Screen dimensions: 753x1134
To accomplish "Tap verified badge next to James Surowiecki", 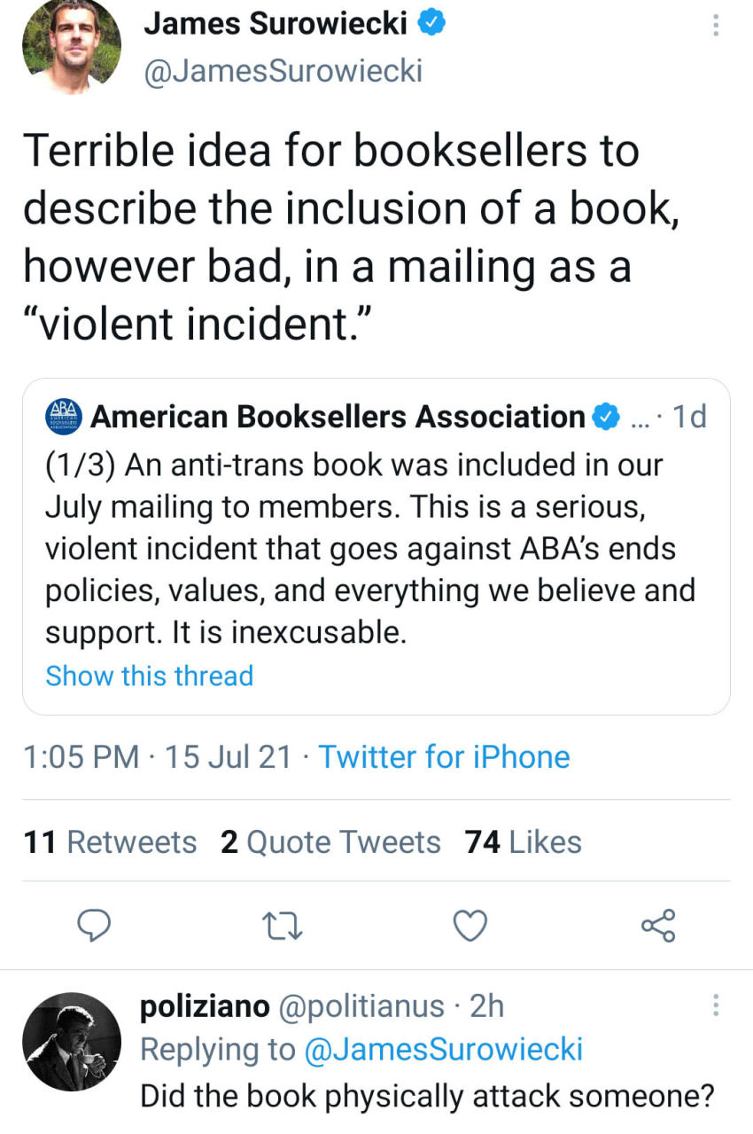I will (431, 24).
